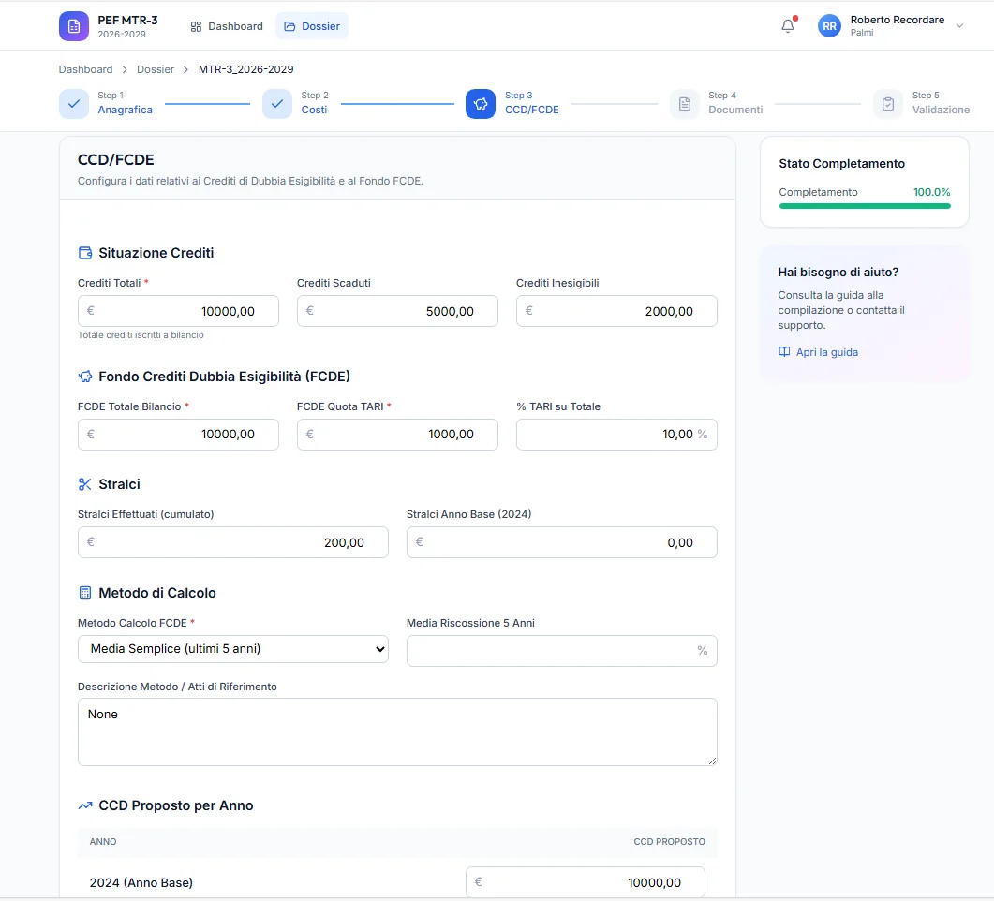Click Step 4 Documenti file icon
The image size is (994, 901).
coord(685,104)
